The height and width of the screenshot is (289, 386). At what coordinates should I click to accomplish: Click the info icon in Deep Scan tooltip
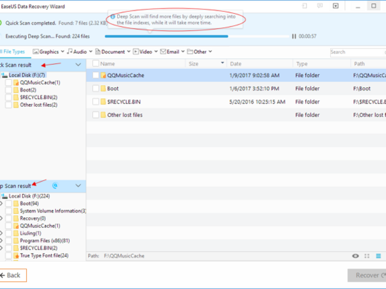click(113, 16)
